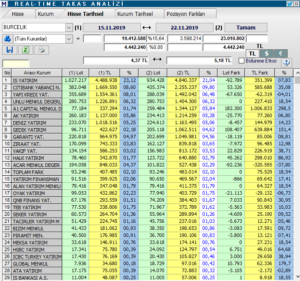300x281 pixels.
Task: Sort by (2) TL column header
Action: [183, 73]
